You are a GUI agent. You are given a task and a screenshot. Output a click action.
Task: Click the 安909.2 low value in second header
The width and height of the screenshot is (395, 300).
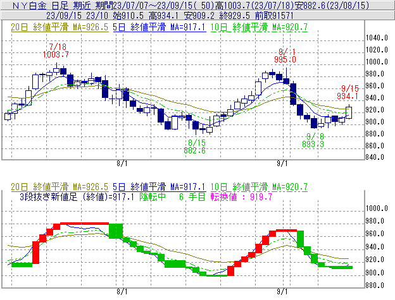[x=199, y=16]
